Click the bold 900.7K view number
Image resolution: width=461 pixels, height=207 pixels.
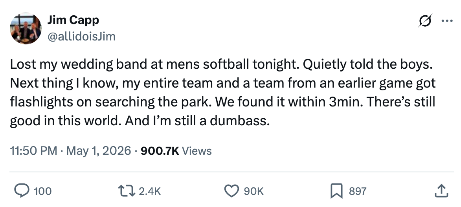pyautogui.click(x=160, y=150)
